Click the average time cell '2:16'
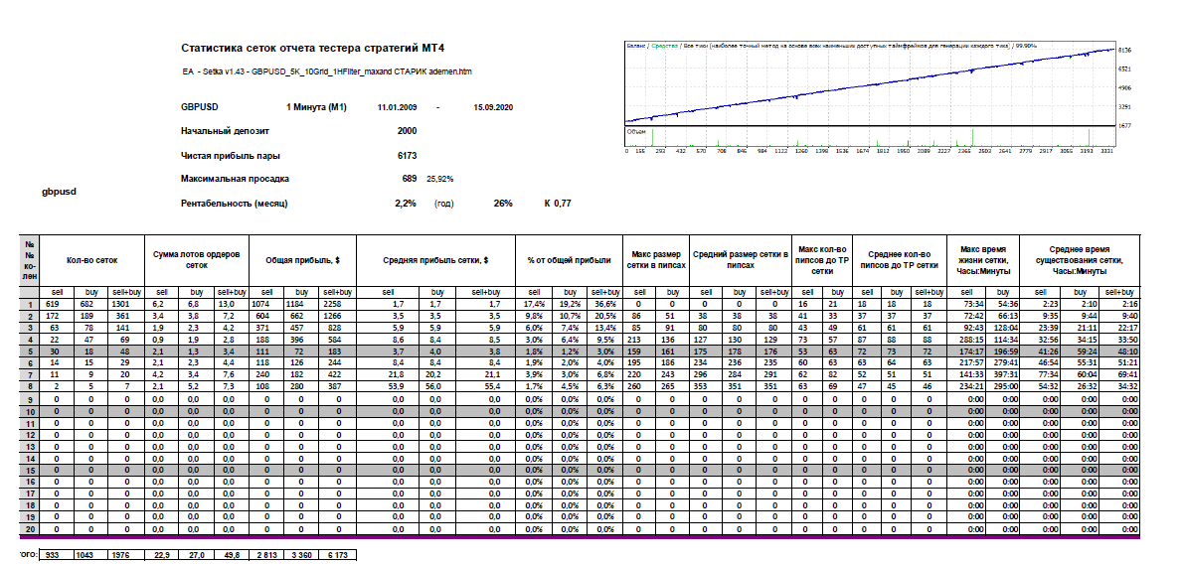 (x=1119, y=304)
